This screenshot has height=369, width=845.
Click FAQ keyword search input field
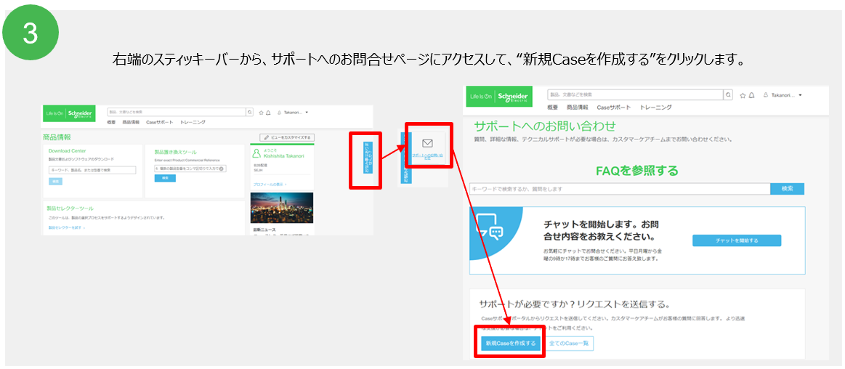coord(620,189)
